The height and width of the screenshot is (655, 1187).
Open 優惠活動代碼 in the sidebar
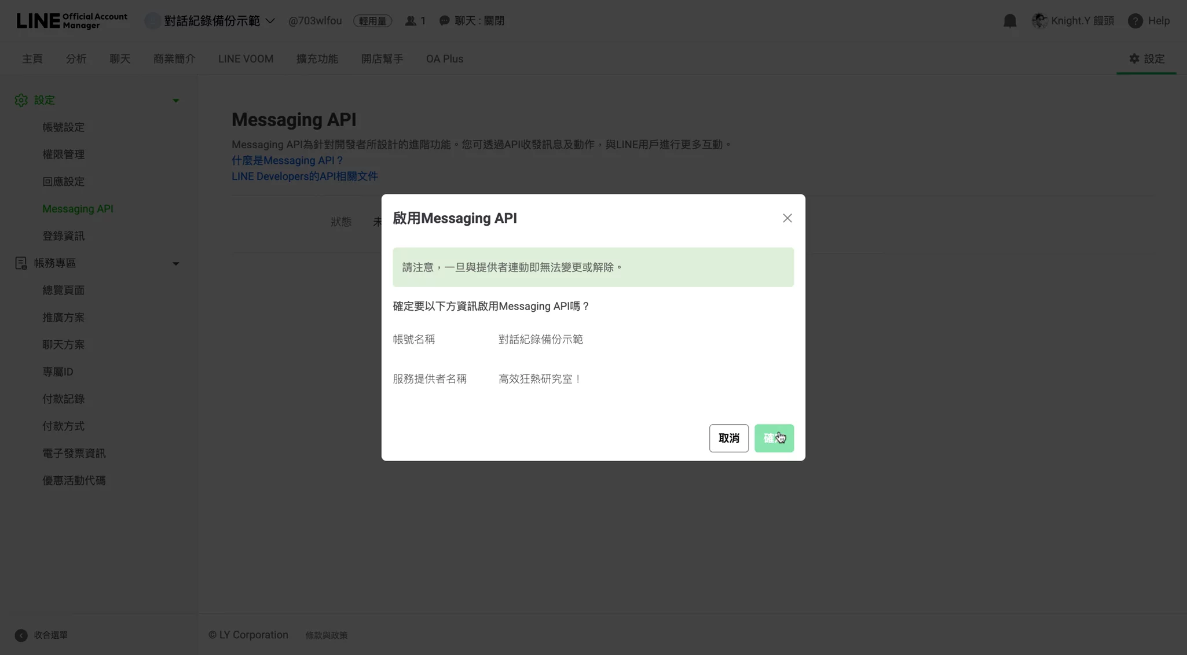pyautogui.click(x=74, y=481)
